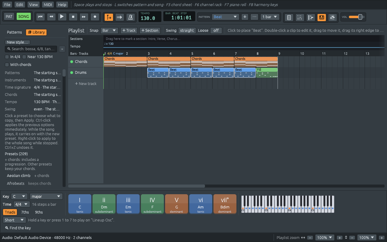Mute the Drums track via its green dot

point(72,73)
